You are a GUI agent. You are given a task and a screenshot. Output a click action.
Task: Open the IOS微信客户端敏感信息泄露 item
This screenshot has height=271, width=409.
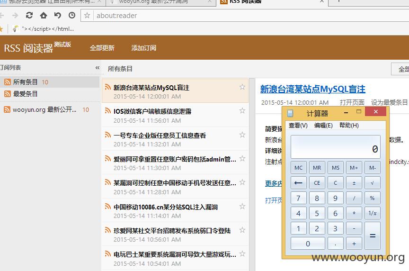click(175, 116)
